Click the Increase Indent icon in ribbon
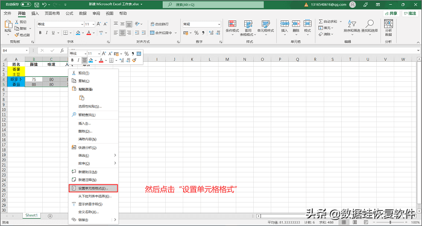422x226 pixels. pos(143,32)
